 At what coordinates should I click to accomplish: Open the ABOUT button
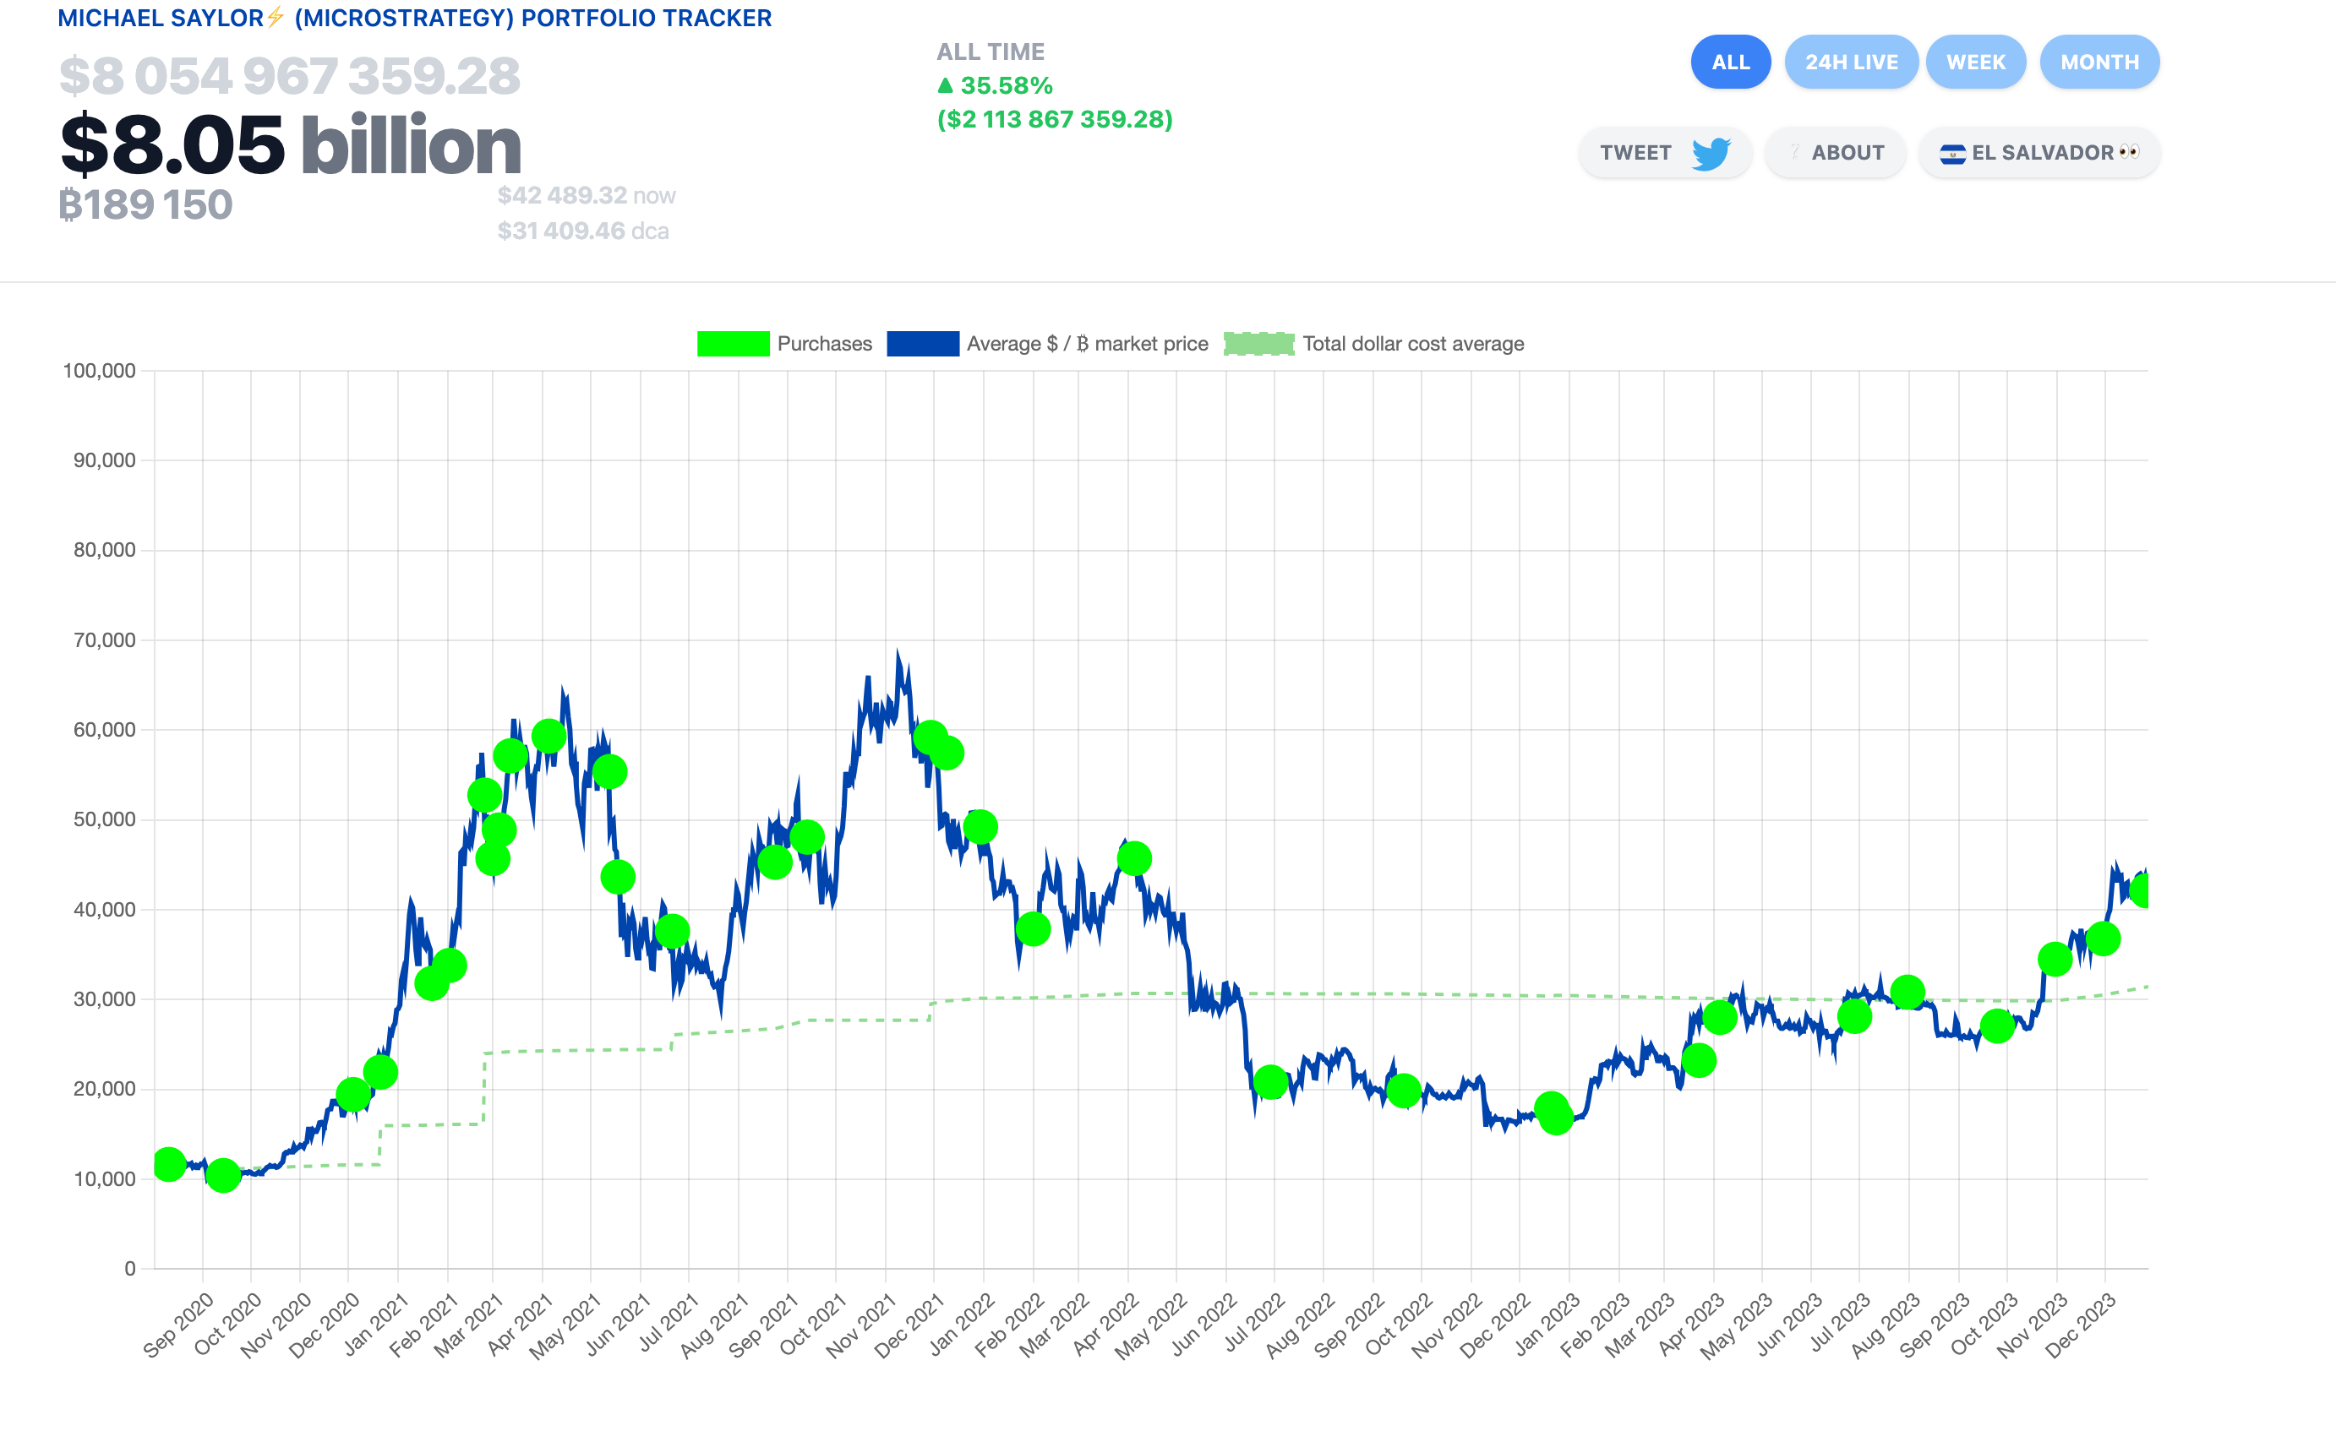coord(1836,153)
